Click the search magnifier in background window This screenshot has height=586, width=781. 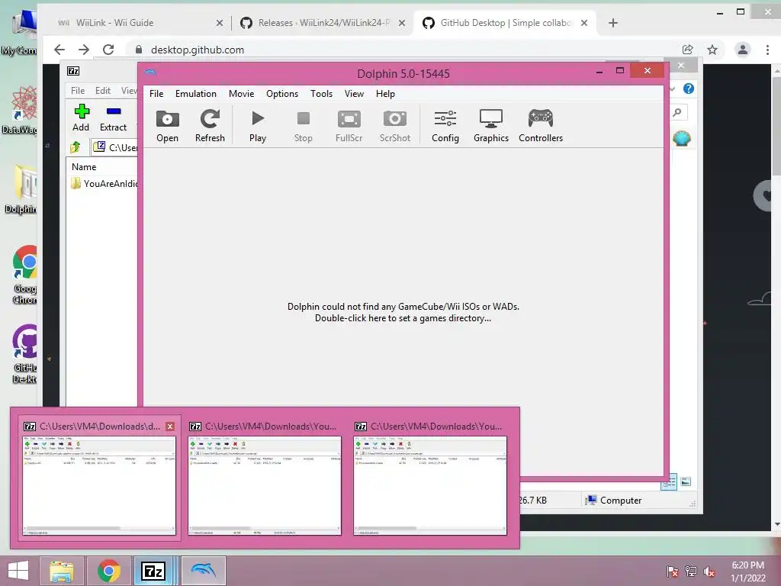click(677, 113)
